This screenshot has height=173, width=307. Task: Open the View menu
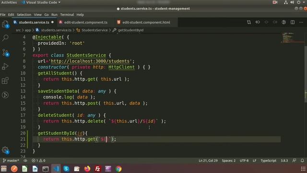(37, 15)
